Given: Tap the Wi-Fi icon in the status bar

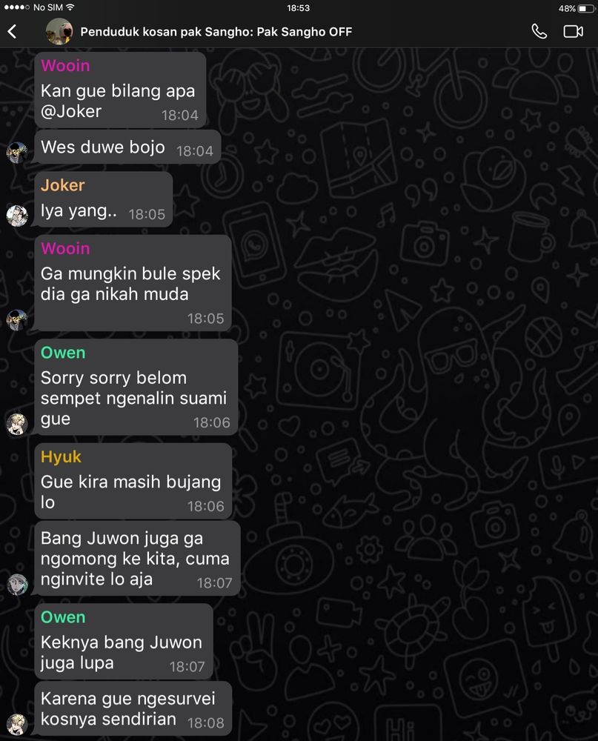Looking at the screenshot, I should click(x=70, y=7).
